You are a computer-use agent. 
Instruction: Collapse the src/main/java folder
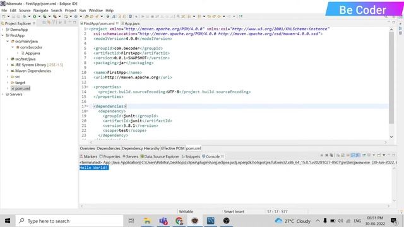[x=8, y=42]
